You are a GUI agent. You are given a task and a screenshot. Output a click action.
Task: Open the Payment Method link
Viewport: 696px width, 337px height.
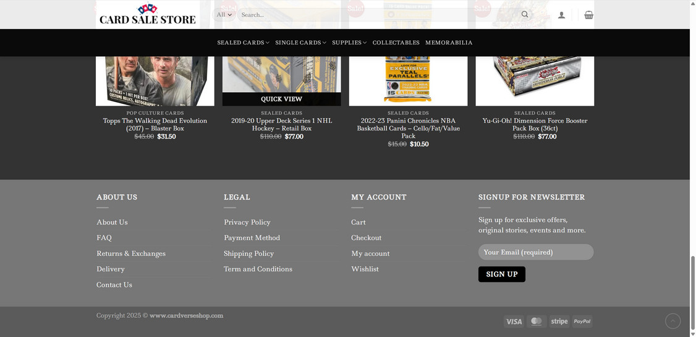pos(252,237)
